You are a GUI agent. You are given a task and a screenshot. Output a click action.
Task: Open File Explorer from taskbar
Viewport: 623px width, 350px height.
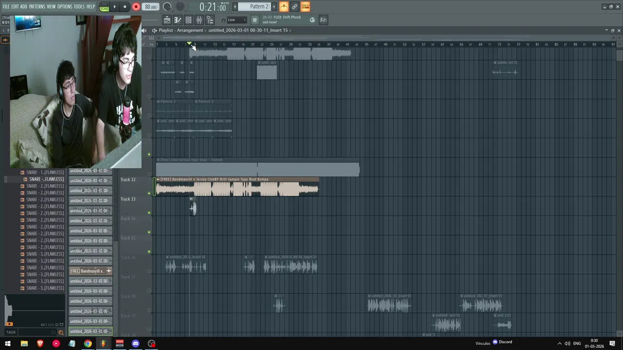pos(24,344)
